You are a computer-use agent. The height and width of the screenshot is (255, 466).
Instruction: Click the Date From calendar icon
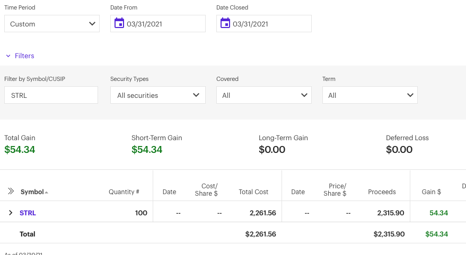click(x=119, y=23)
